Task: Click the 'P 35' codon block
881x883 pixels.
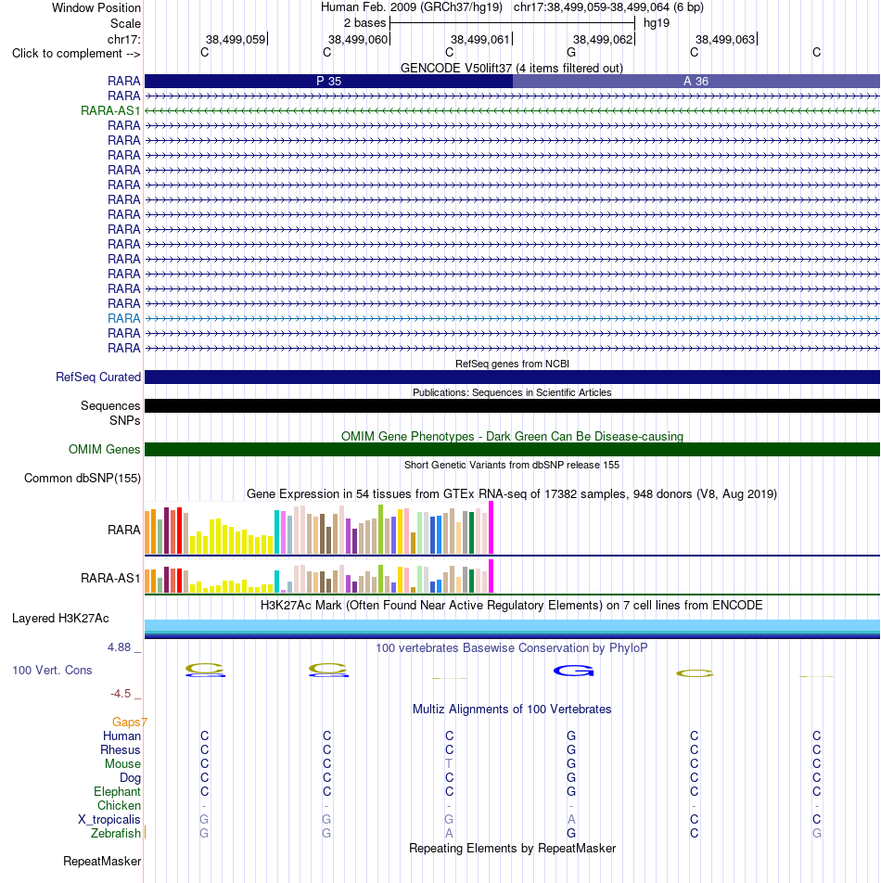Action: 329,81
